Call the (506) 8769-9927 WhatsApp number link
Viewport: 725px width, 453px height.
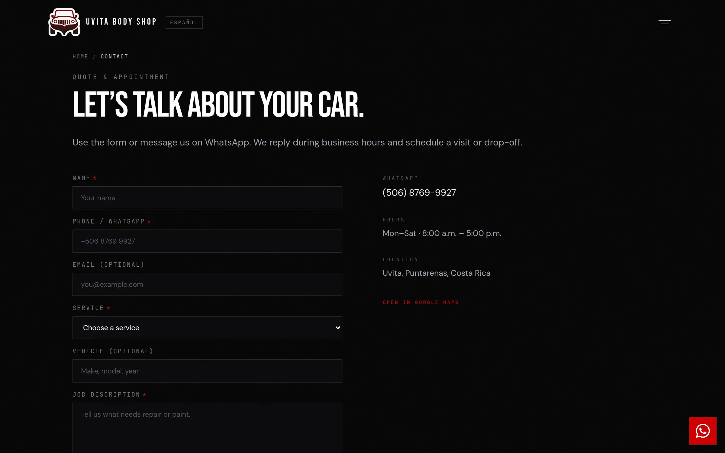tap(419, 193)
